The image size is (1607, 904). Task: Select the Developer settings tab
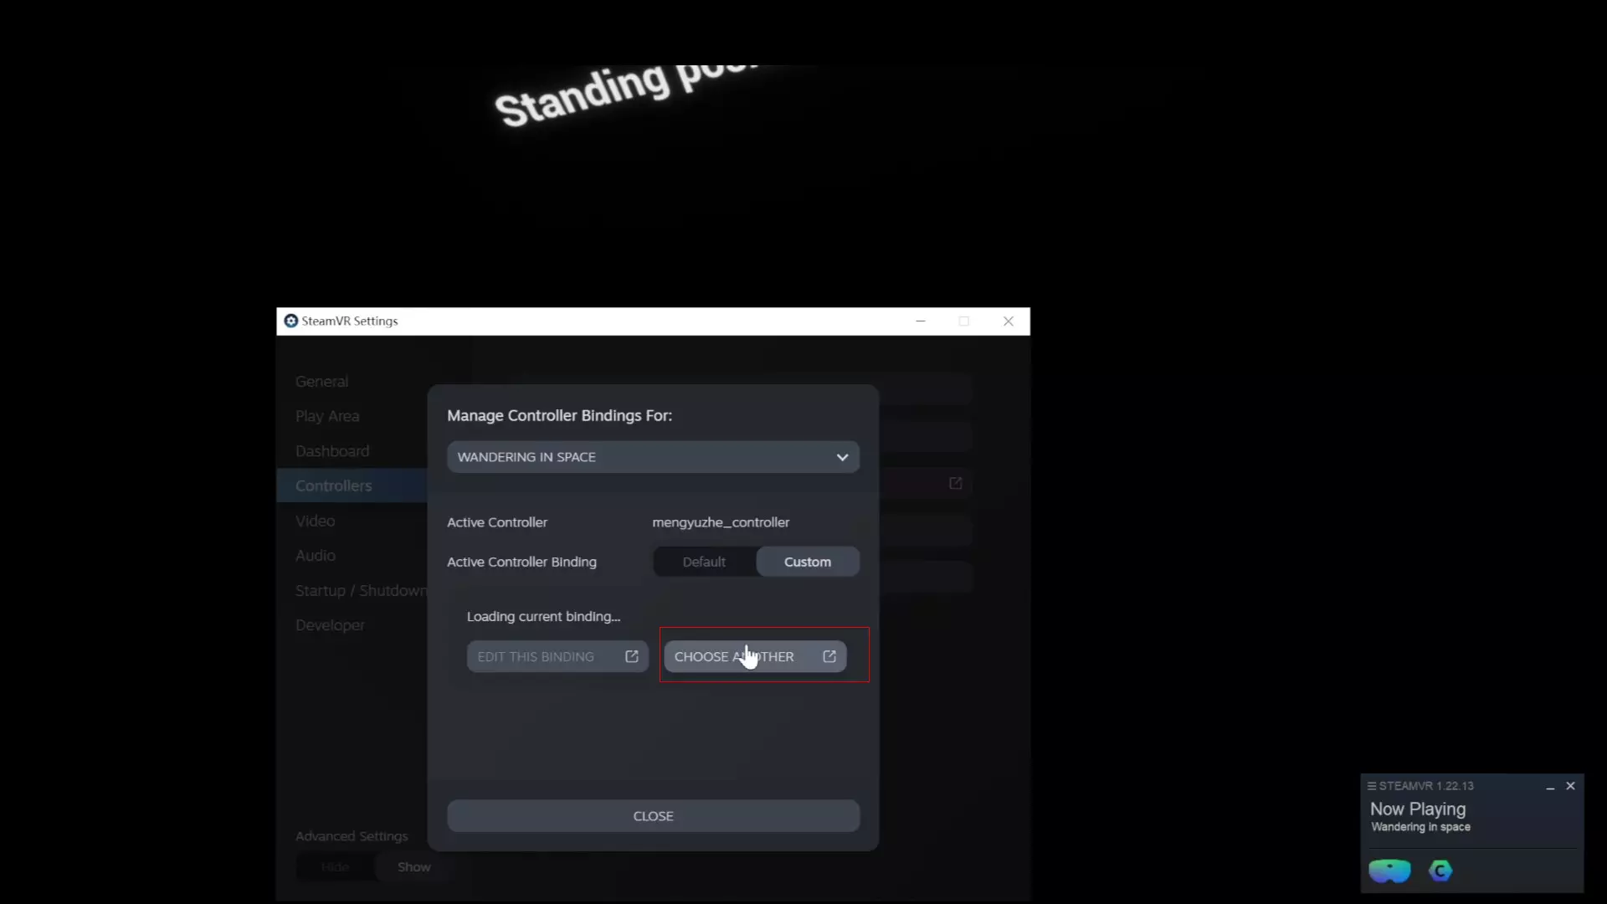click(330, 625)
